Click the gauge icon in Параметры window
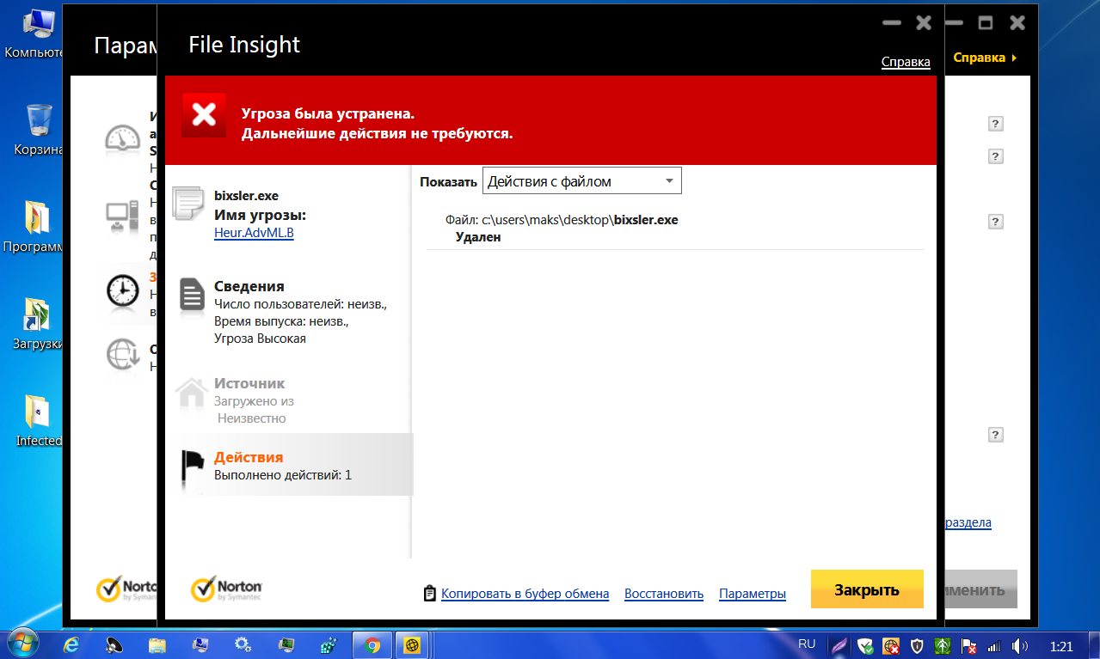The height and width of the screenshot is (659, 1100). (x=122, y=138)
